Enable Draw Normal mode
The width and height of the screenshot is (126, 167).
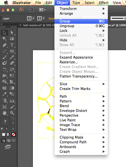[x=4, y=141]
